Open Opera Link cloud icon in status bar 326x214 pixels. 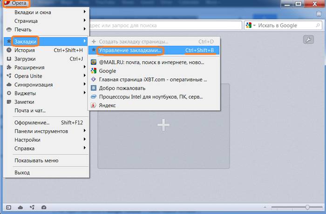pos(20,207)
